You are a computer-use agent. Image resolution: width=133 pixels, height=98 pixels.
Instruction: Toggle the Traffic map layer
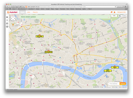(x=114, y=16)
